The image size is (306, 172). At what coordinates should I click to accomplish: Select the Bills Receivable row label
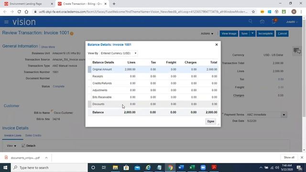102,97
